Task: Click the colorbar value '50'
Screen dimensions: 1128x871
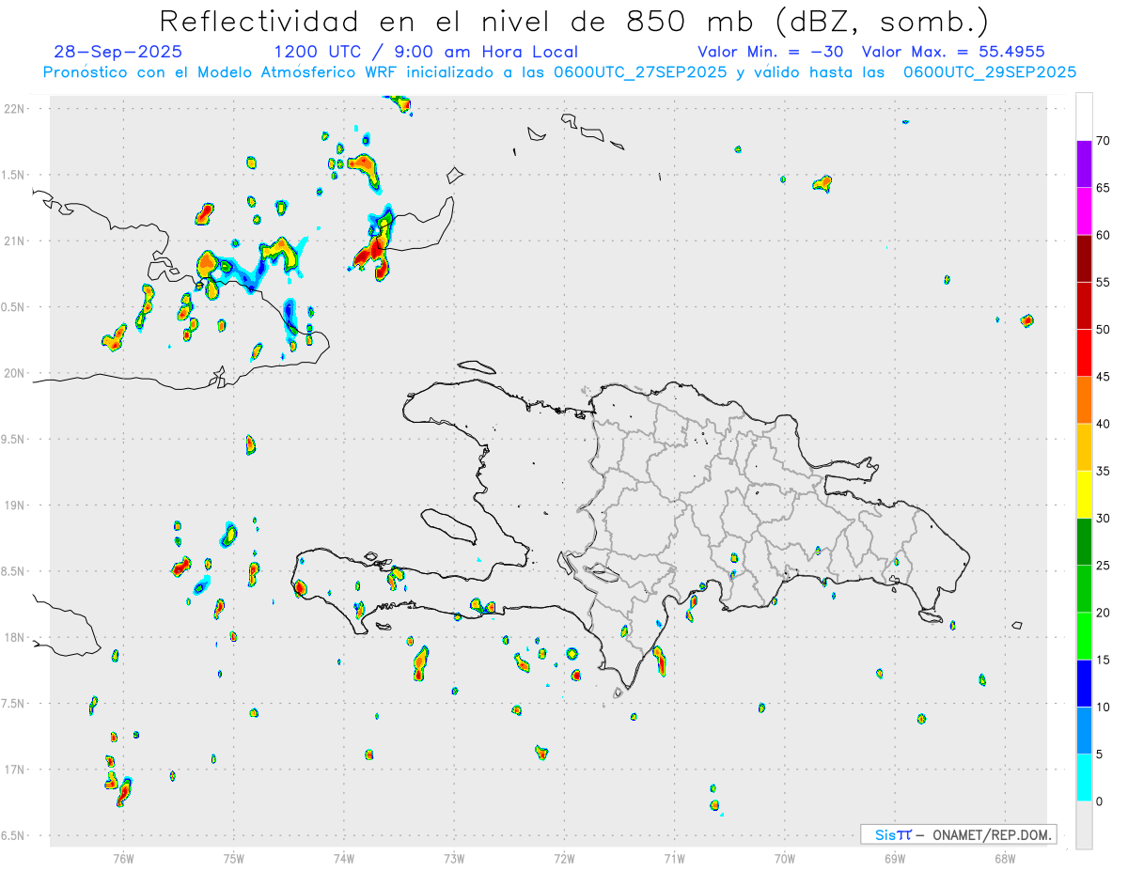Action: [x=1103, y=330]
